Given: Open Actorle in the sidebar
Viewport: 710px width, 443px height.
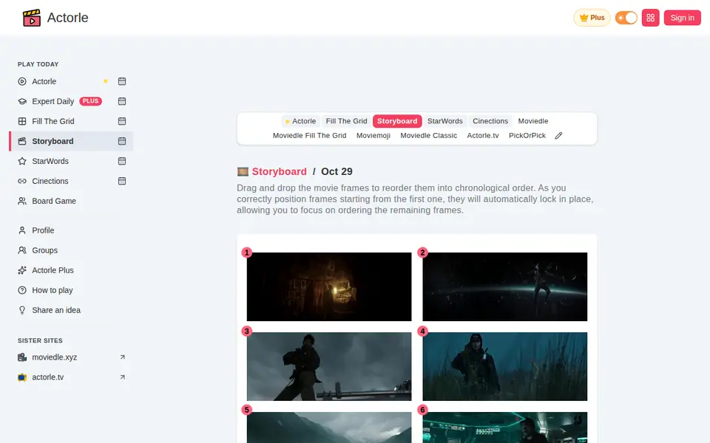Looking at the screenshot, I should point(44,81).
